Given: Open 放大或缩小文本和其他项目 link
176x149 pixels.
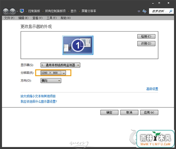Looking at the screenshot, I should tap(38, 96).
